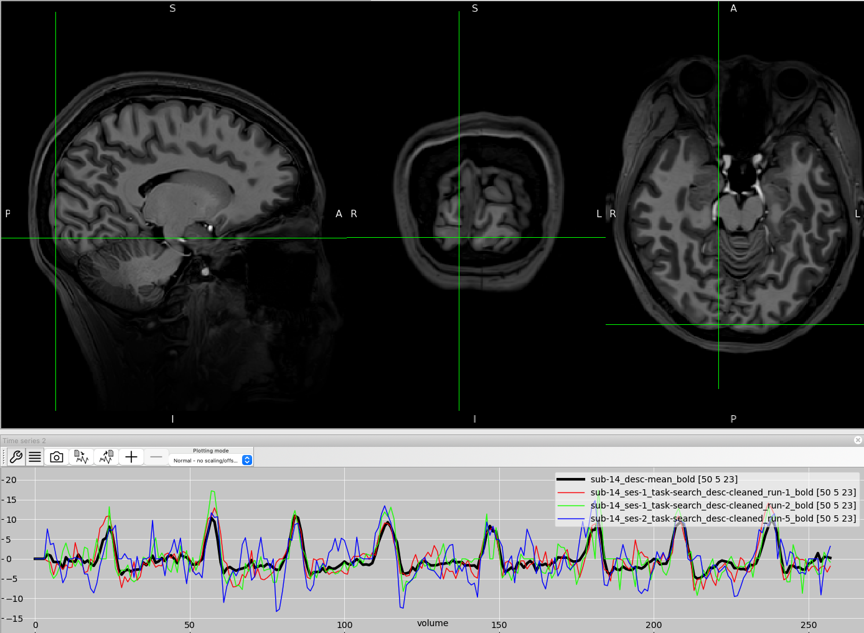Click the remove time series minus icon
Image resolution: width=864 pixels, height=633 pixels.
(x=156, y=457)
